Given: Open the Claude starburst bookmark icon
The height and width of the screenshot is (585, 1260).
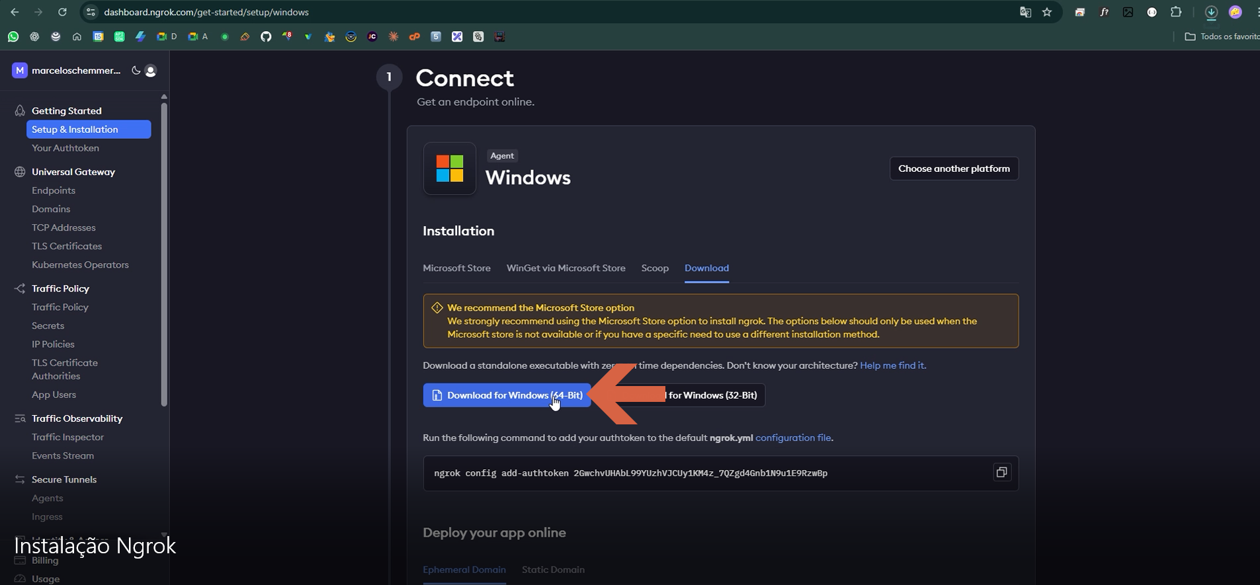Looking at the screenshot, I should (394, 37).
